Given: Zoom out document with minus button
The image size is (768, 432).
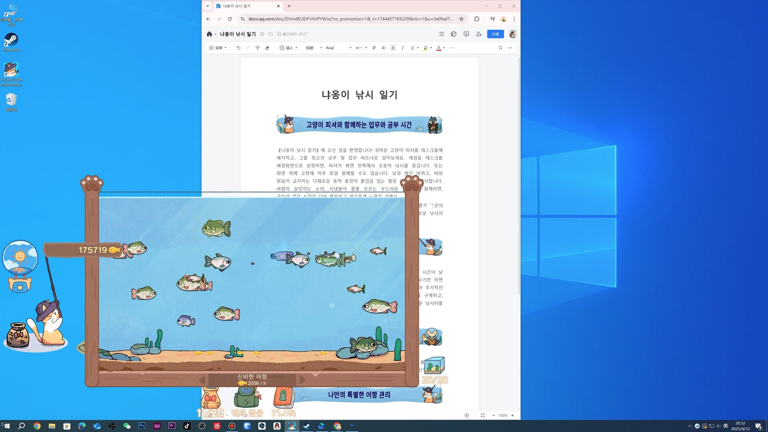Looking at the screenshot, I should point(493,416).
